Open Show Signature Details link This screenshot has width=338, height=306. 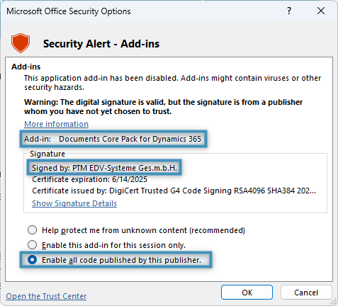74,203
